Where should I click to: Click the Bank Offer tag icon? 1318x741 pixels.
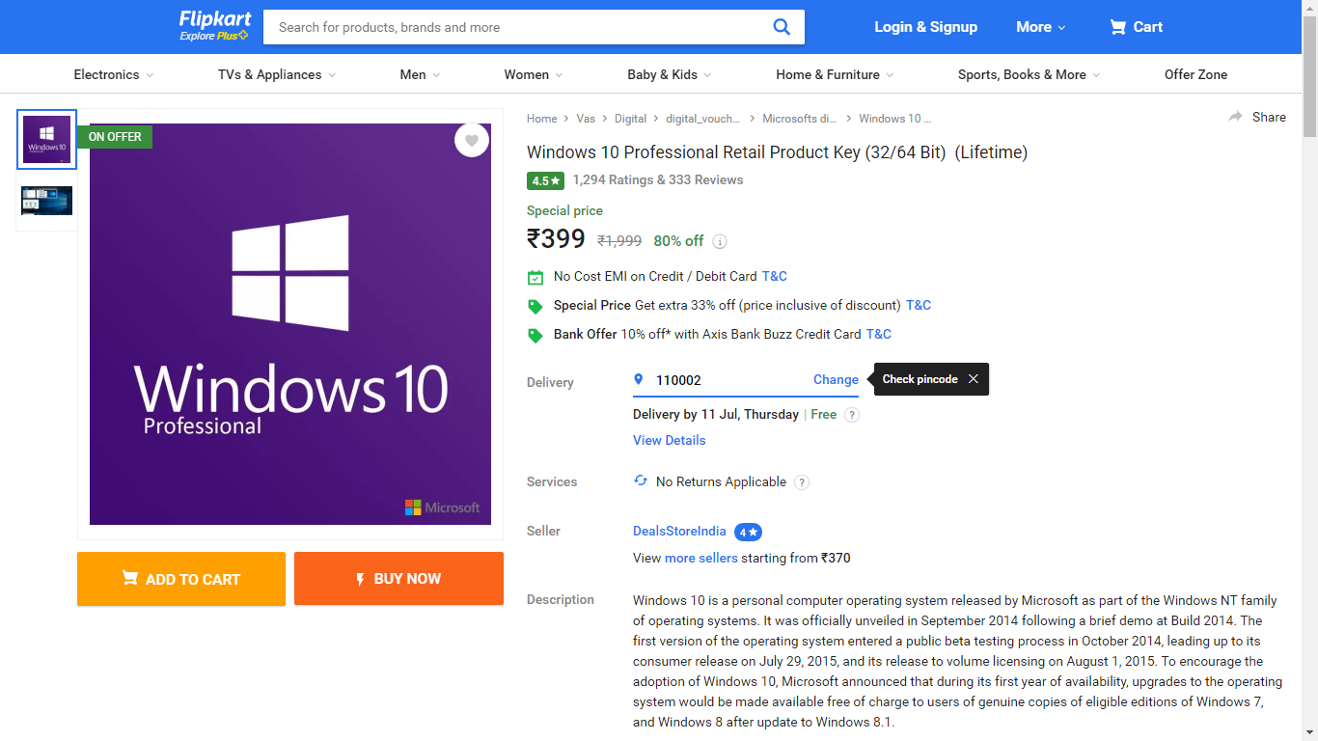[x=535, y=335]
